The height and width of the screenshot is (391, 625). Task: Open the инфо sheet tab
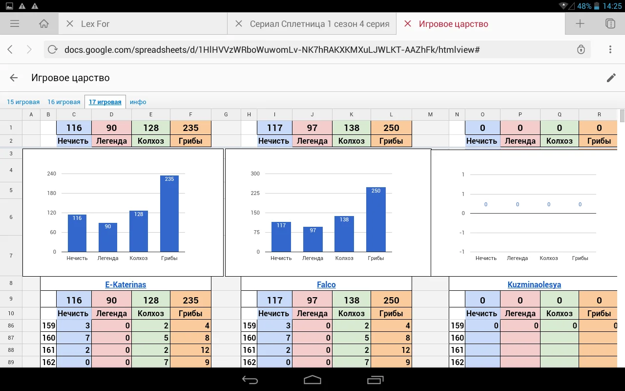tap(138, 102)
